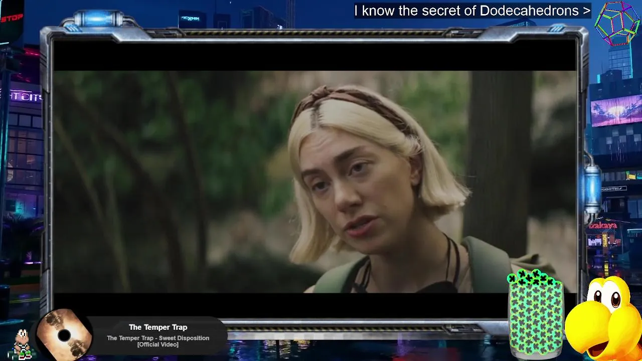Click the yellow Koopa character
The width and height of the screenshot is (642, 361).
click(x=603, y=319)
